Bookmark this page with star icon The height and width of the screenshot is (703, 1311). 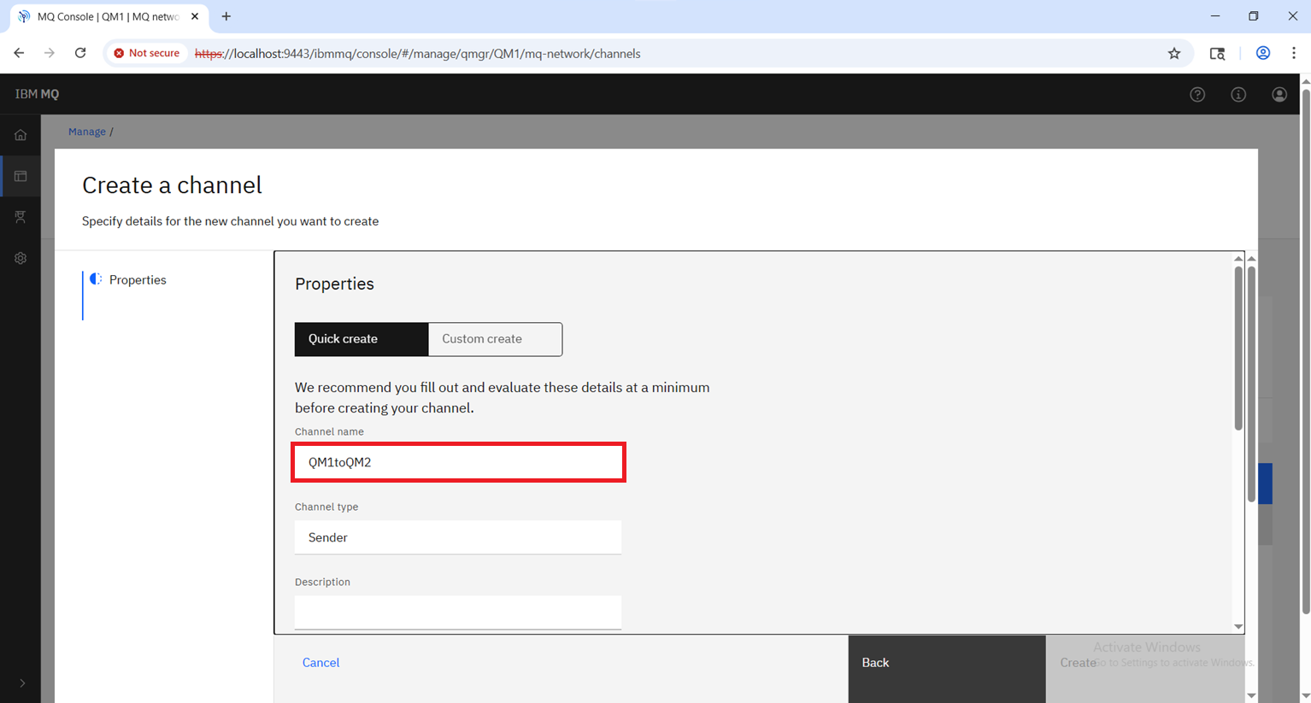point(1174,54)
